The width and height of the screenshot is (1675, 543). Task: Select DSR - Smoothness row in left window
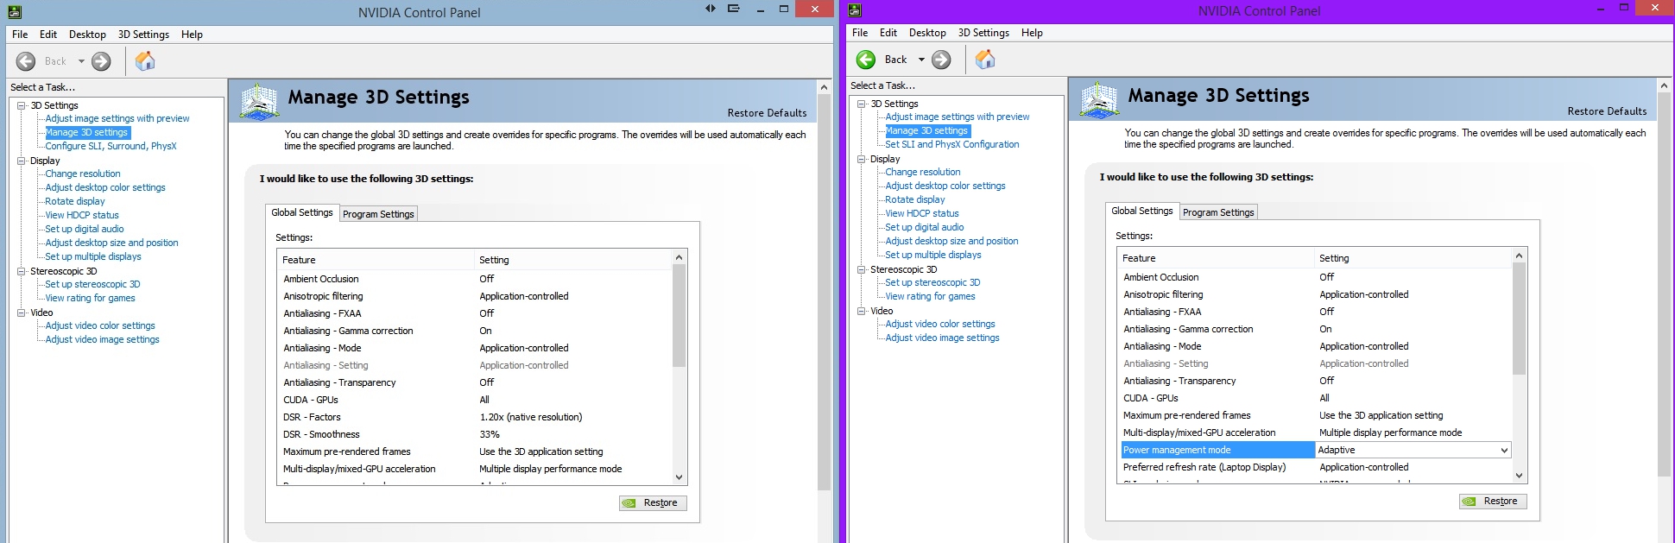[x=474, y=434]
